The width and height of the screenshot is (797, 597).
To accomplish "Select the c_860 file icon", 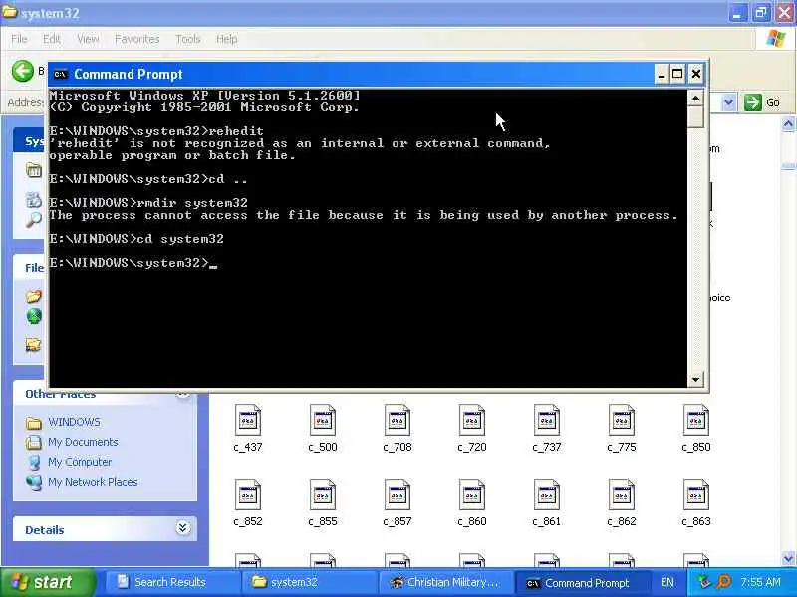I will tap(471, 495).
